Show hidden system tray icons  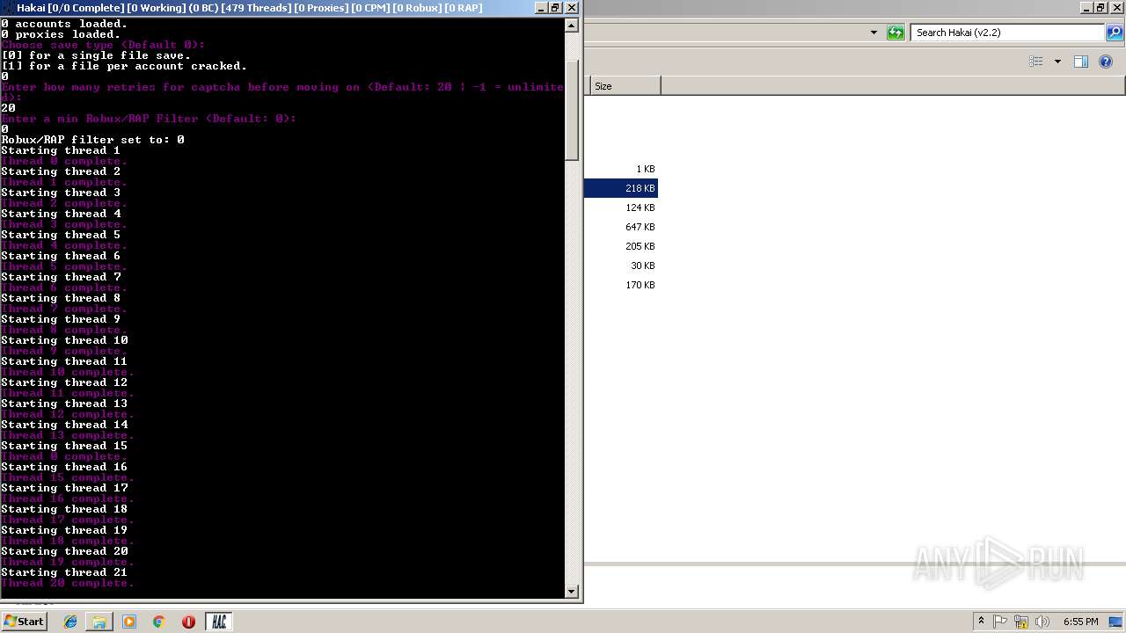tap(981, 622)
